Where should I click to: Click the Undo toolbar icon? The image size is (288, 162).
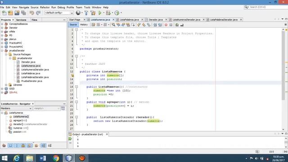tap(31, 13)
